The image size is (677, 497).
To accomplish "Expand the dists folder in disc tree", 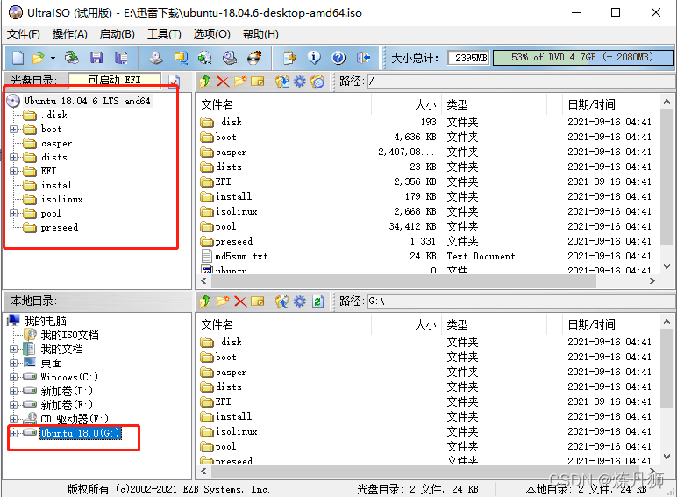I will tap(14, 158).
